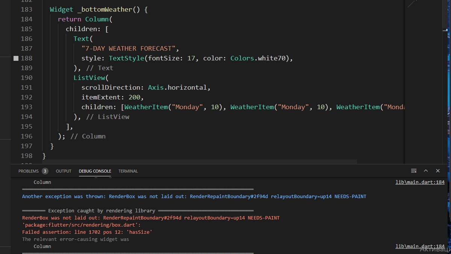Click the blue 'Another exception was thrown' message

click(150, 196)
